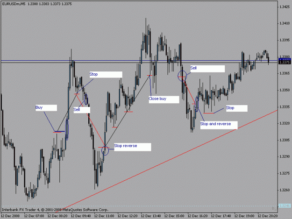Click the 1.3335 price scale value
Image resolution: width=292 pixels, height=219 pixels.
(285, 107)
